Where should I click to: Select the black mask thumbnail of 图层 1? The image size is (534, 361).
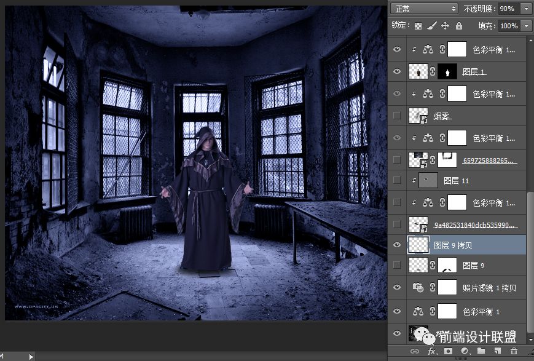pos(447,71)
